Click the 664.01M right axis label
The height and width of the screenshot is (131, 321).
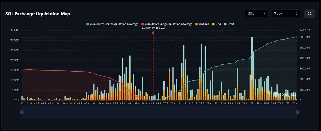click(x=305, y=30)
